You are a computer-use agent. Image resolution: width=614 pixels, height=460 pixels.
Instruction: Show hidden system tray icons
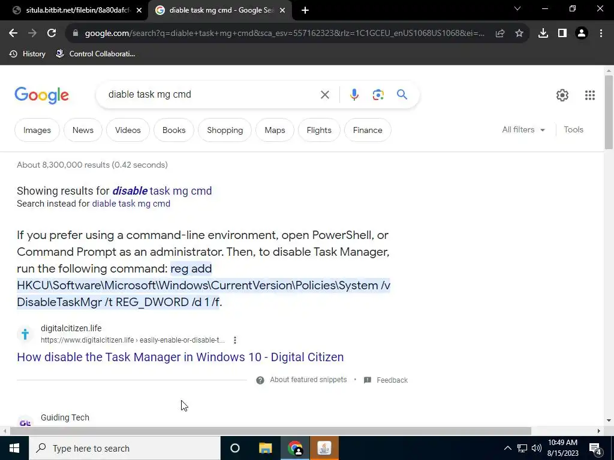[x=507, y=448]
